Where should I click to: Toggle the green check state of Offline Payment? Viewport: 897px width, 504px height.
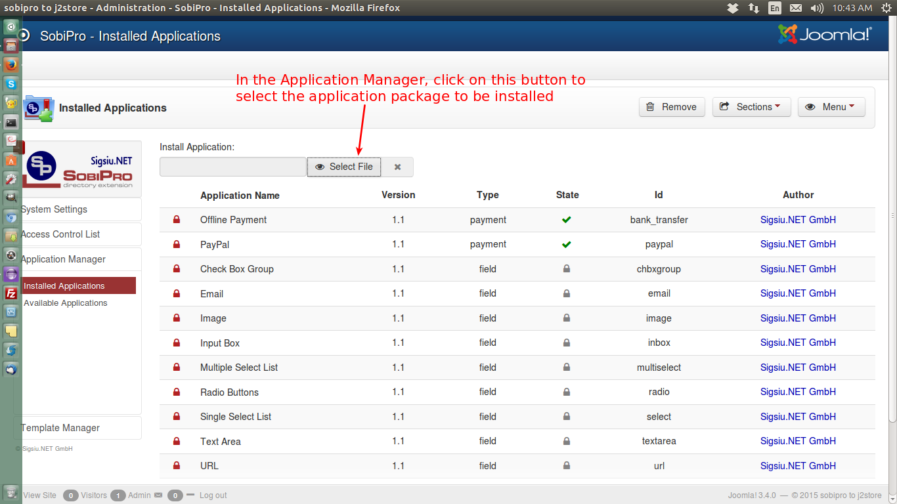pos(567,220)
